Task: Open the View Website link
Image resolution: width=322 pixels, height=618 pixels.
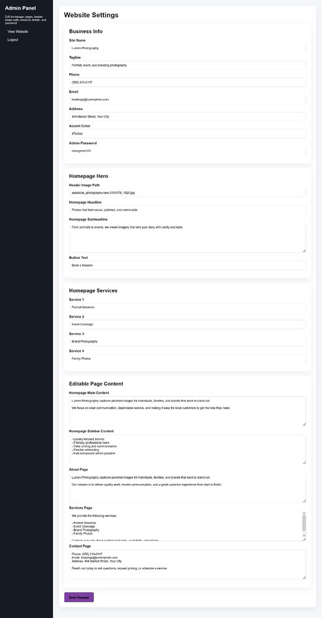Action: tap(18, 32)
